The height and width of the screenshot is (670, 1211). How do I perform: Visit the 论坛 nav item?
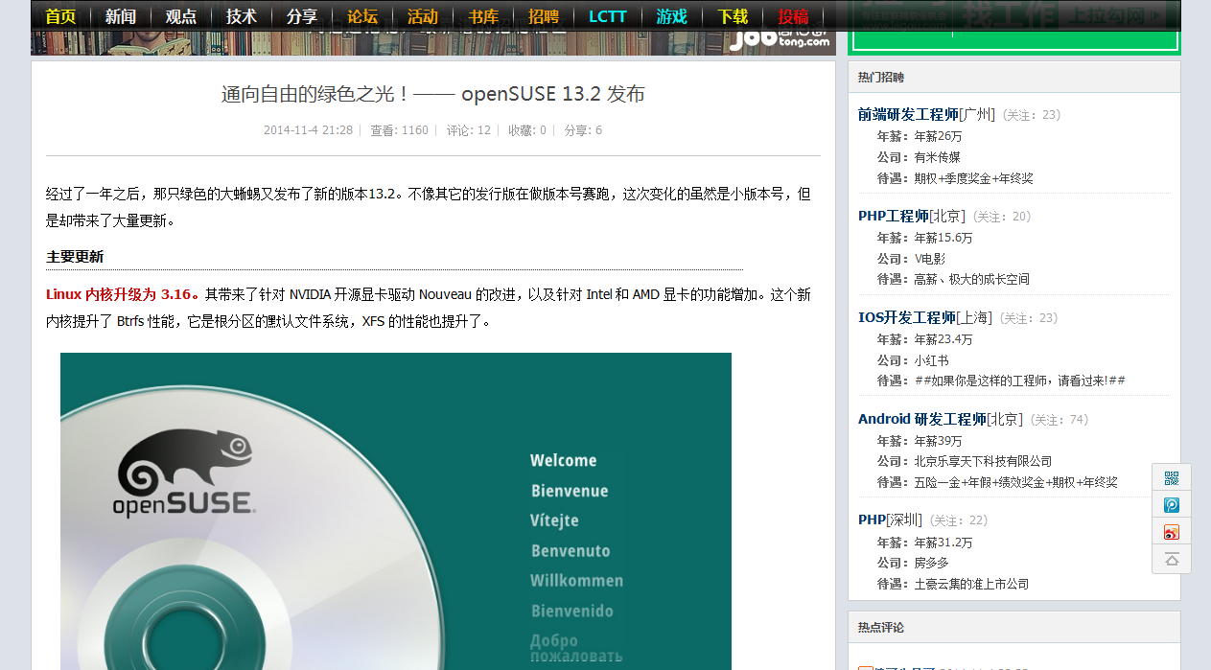click(362, 16)
